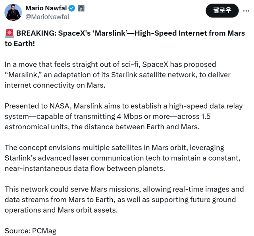
Task: Click the small affiliation badge beside the checkmark
Action: (81, 8)
